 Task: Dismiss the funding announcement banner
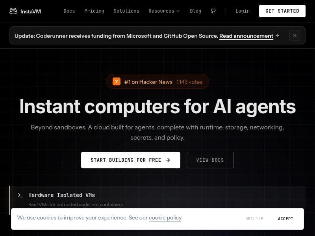[x=295, y=35]
